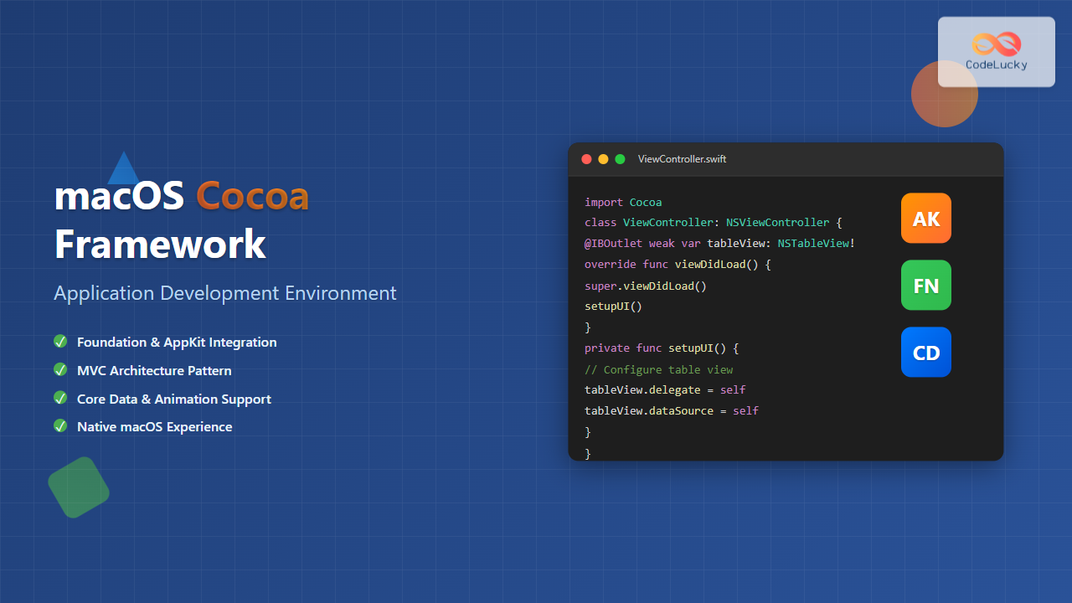
Task: Toggle checkmark beside Core Data & Animation Support
Action: (x=60, y=398)
